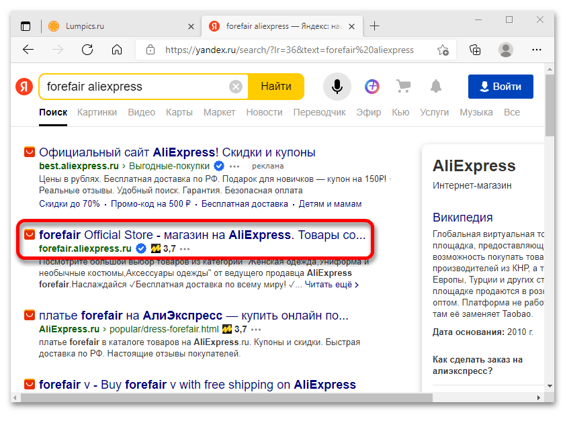565x427 pixels.
Task: Click the scrollbar down arrow
Action: 550,386
